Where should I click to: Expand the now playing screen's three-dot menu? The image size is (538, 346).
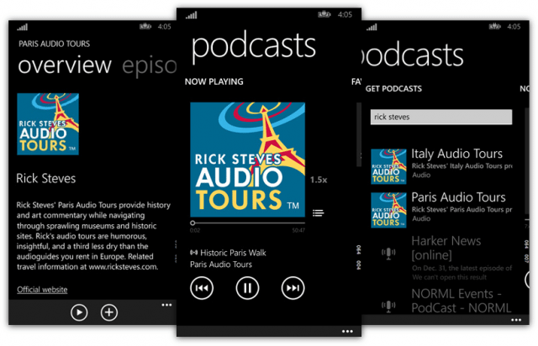[x=347, y=329]
